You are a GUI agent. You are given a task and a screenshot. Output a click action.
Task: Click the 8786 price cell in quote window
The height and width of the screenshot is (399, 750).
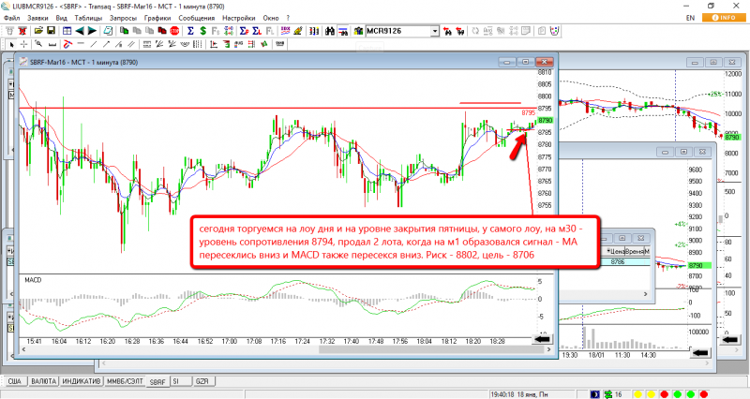[x=618, y=262]
